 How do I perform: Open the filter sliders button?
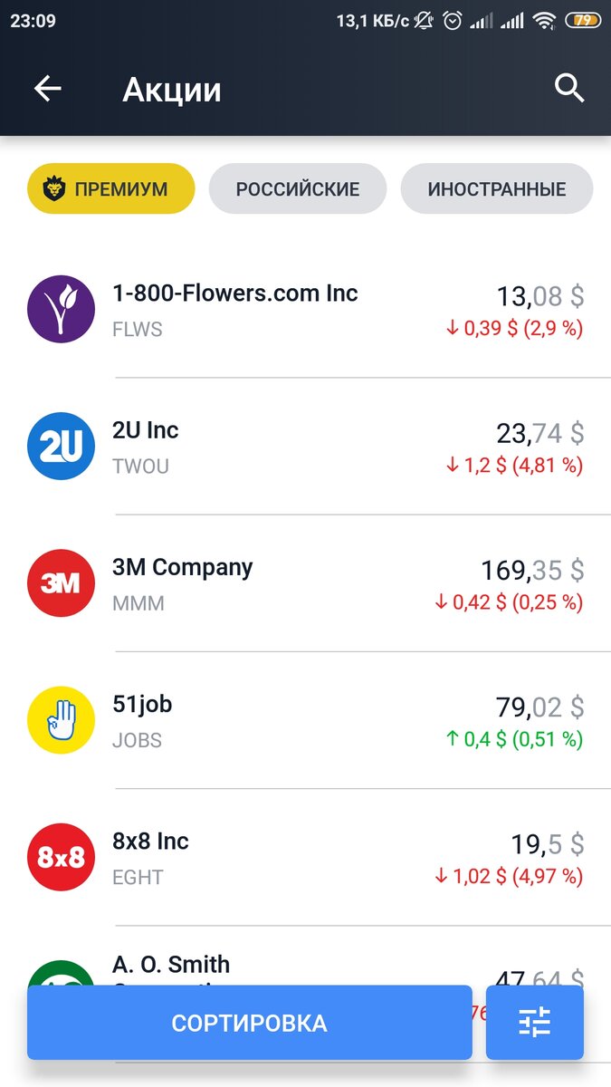click(534, 1022)
